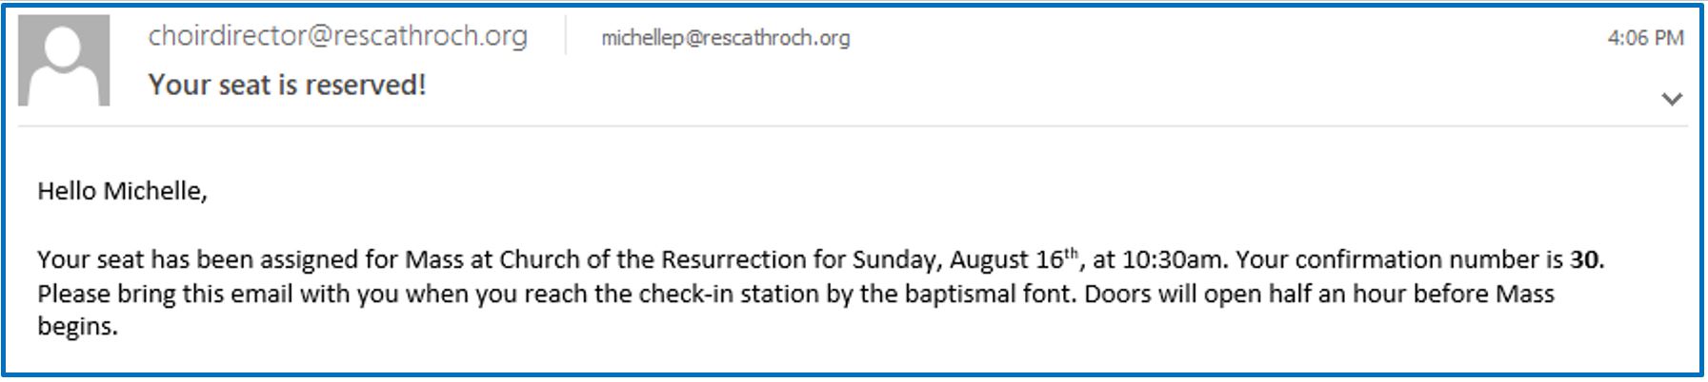Screen dimensions: 1708x382
Task: Click the word "Sunday" in the message
Action: click(x=894, y=259)
